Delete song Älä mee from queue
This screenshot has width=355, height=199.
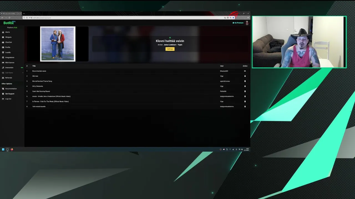click(245, 76)
